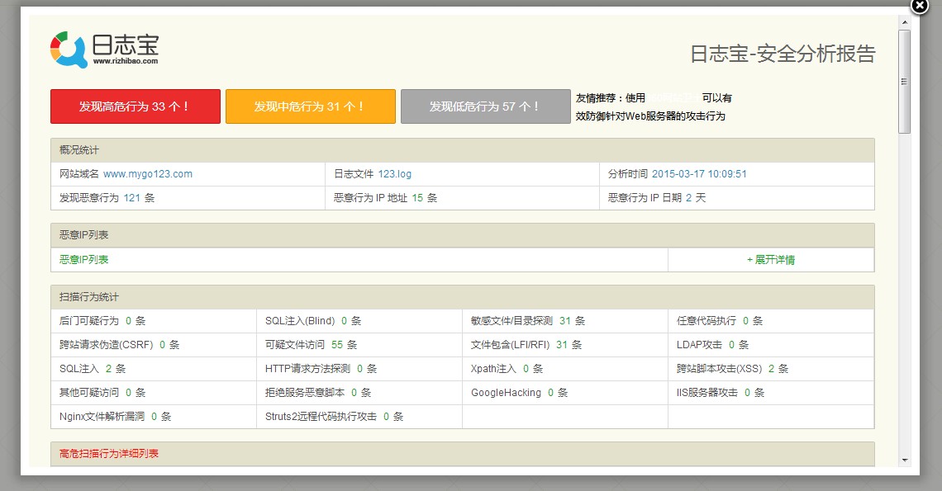
Task: Click the 任意代码执行 0 条 cell
Action: coord(772,321)
